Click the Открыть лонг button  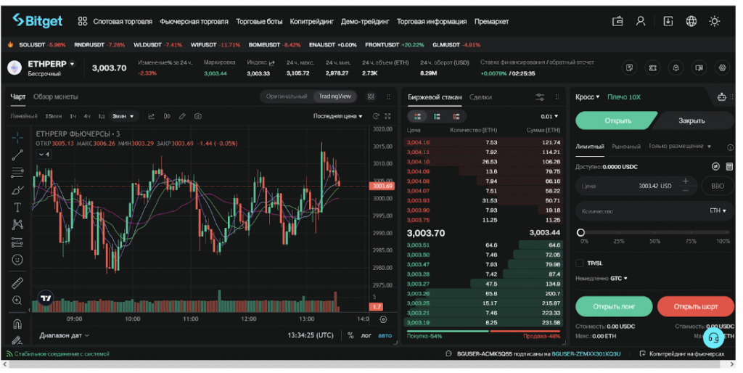click(614, 306)
